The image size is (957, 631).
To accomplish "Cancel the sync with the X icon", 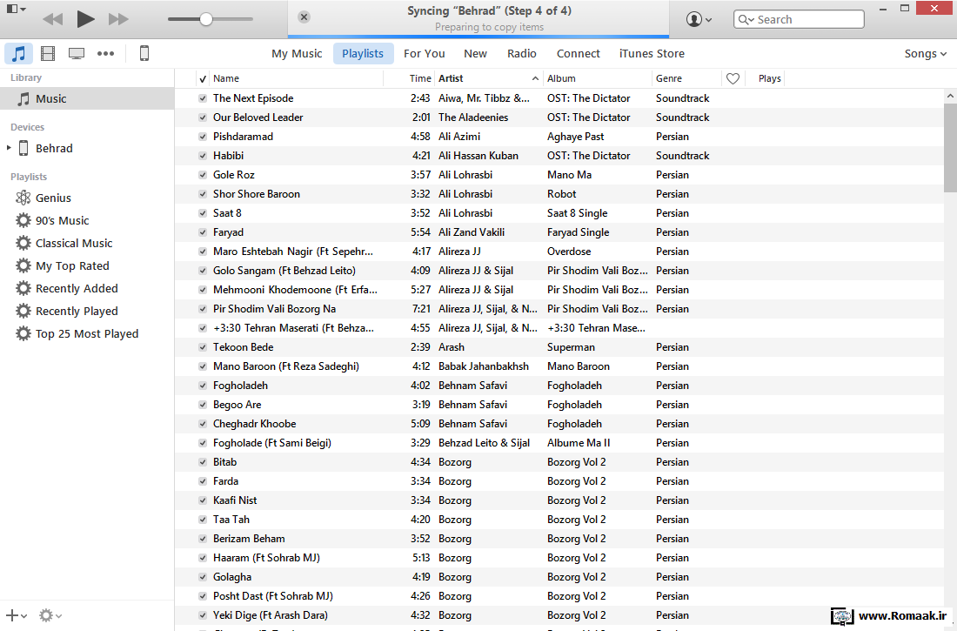I will (x=304, y=17).
